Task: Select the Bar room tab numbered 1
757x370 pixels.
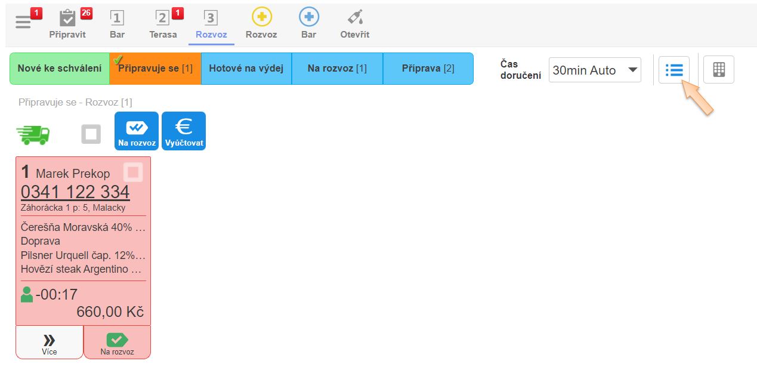Action: tap(117, 23)
